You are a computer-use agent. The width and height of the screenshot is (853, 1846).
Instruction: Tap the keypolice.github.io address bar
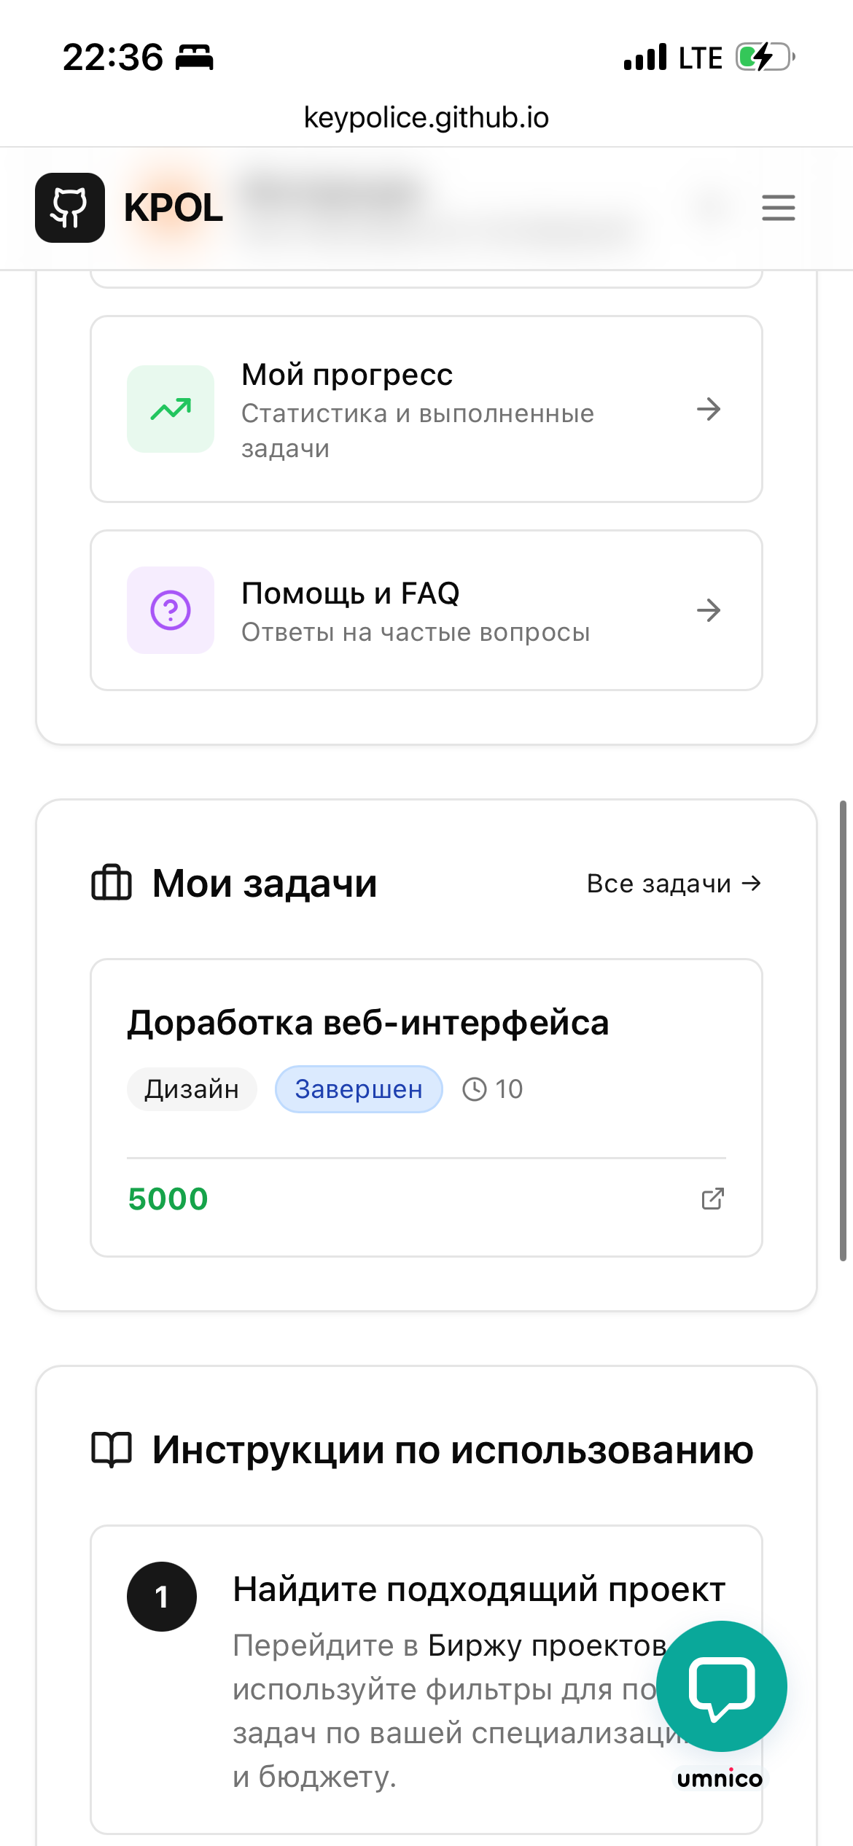(426, 117)
